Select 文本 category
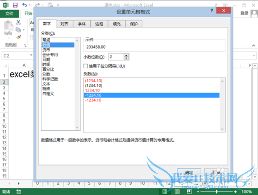Screen dimensions: 258x195 coord(58,84)
